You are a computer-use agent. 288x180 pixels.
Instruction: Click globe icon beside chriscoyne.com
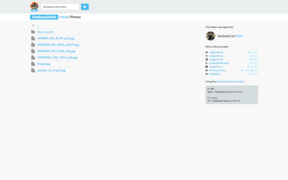coord(207,70)
